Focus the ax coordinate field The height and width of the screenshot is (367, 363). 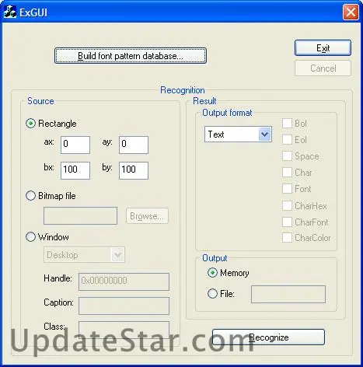click(75, 145)
